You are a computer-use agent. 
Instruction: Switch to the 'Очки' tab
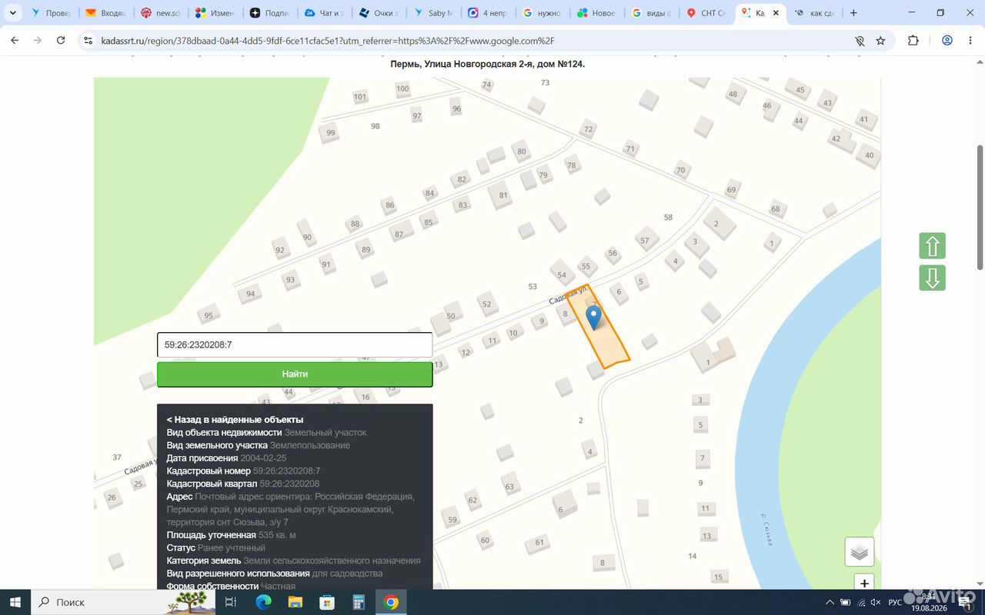(379, 13)
